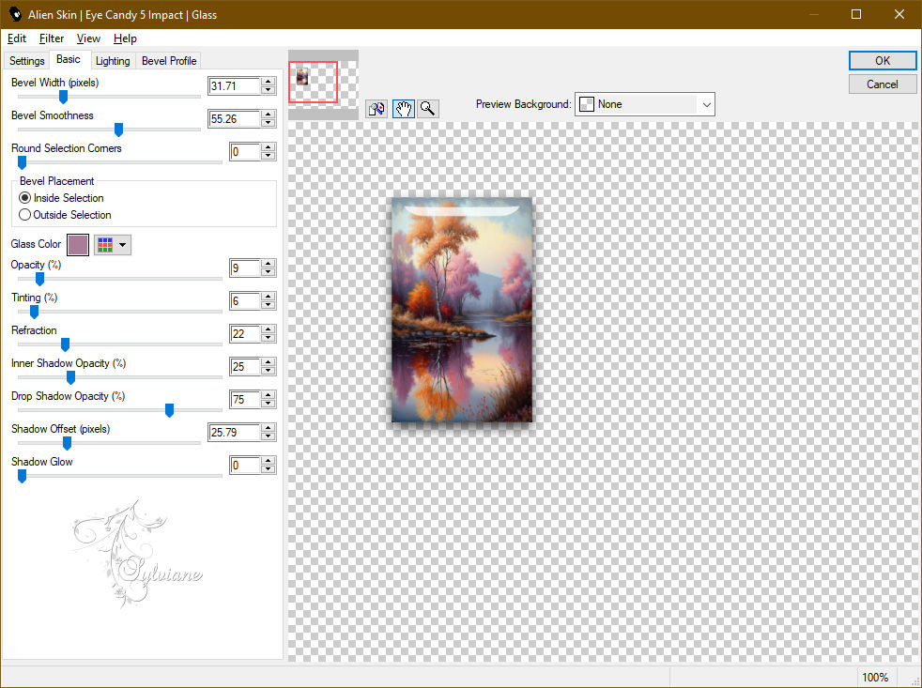Screen dimensions: 922x688
Task: Click the Drop Shadow Opacity spinner arrows
Action: (269, 400)
